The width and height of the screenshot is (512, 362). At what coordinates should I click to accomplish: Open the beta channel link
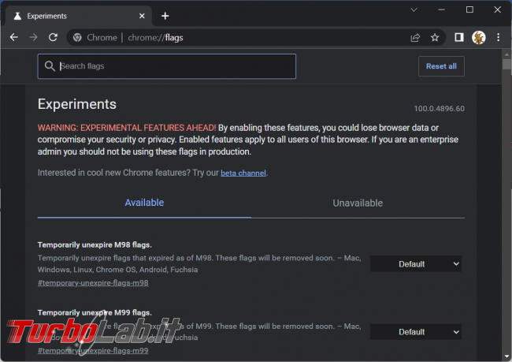243,173
